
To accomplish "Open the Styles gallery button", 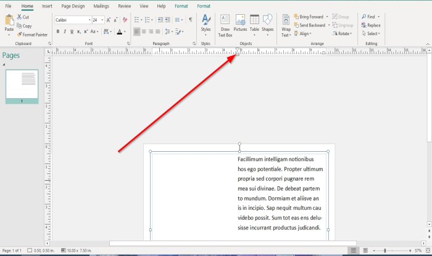I will pyautogui.click(x=206, y=25).
